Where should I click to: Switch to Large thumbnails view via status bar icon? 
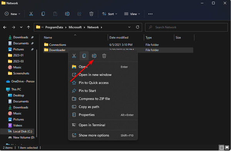[x=227, y=148]
